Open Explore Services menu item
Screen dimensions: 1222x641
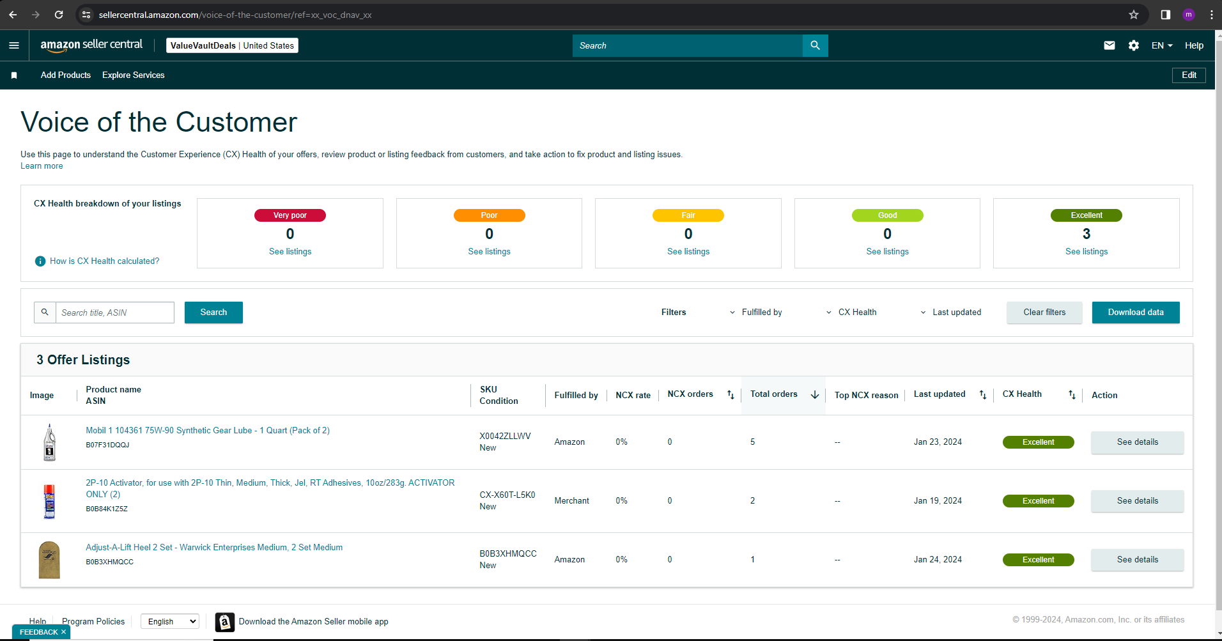pyautogui.click(x=134, y=75)
